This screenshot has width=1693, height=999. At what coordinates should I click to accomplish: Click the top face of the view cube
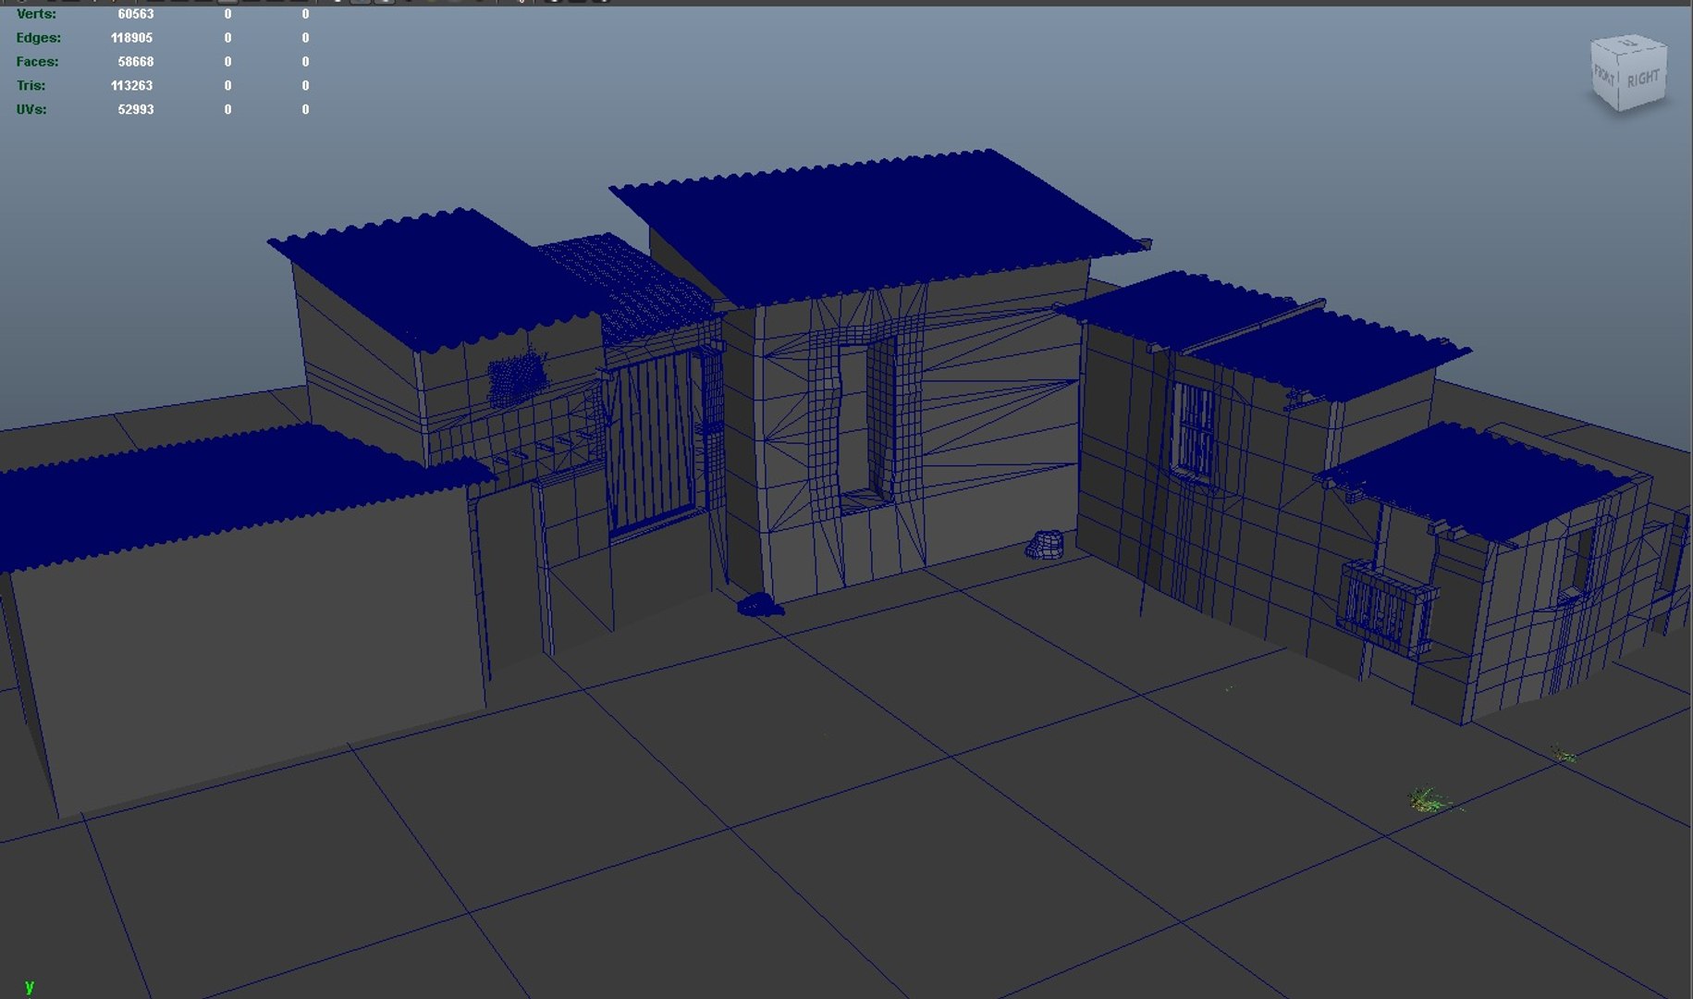[x=1629, y=44]
